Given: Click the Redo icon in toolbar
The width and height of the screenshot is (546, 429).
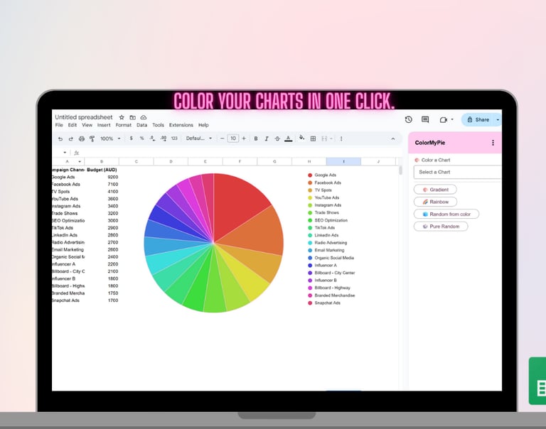Looking at the screenshot, I should coord(70,139).
